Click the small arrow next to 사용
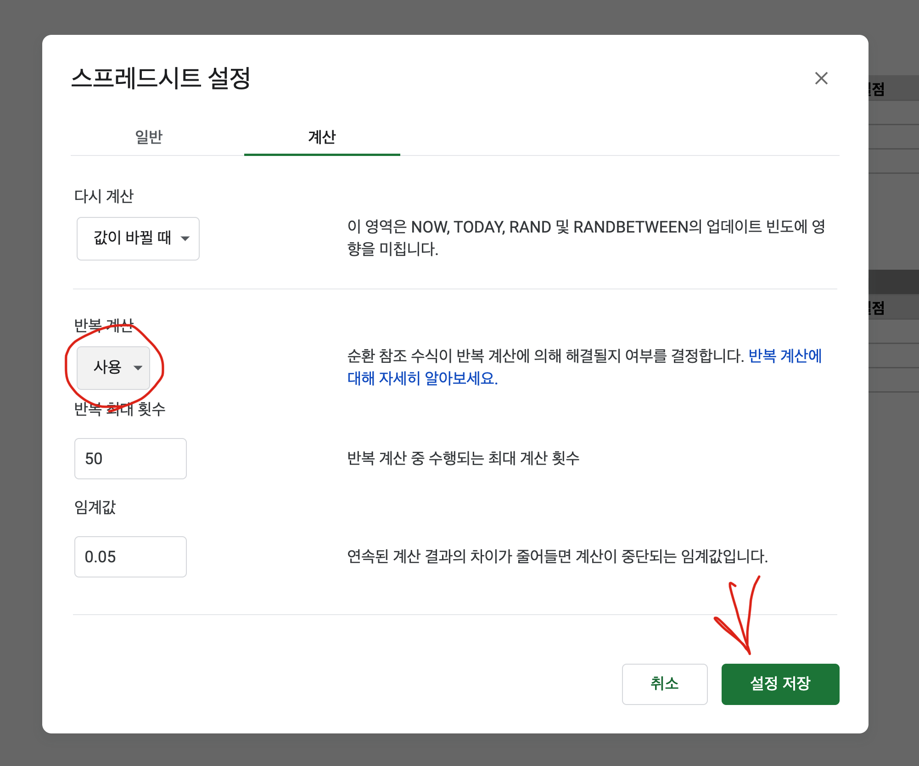919x766 pixels. tap(138, 367)
